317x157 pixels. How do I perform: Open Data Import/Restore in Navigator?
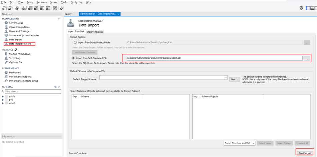pyautogui.click(x=19, y=44)
